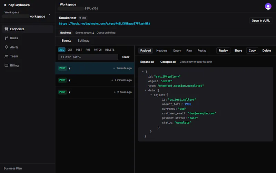
Task: Open the hook endpoint URL link
Action: tap(105, 23)
